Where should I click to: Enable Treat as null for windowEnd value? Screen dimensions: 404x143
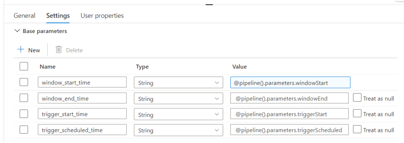pyautogui.click(x=357, y=98)
